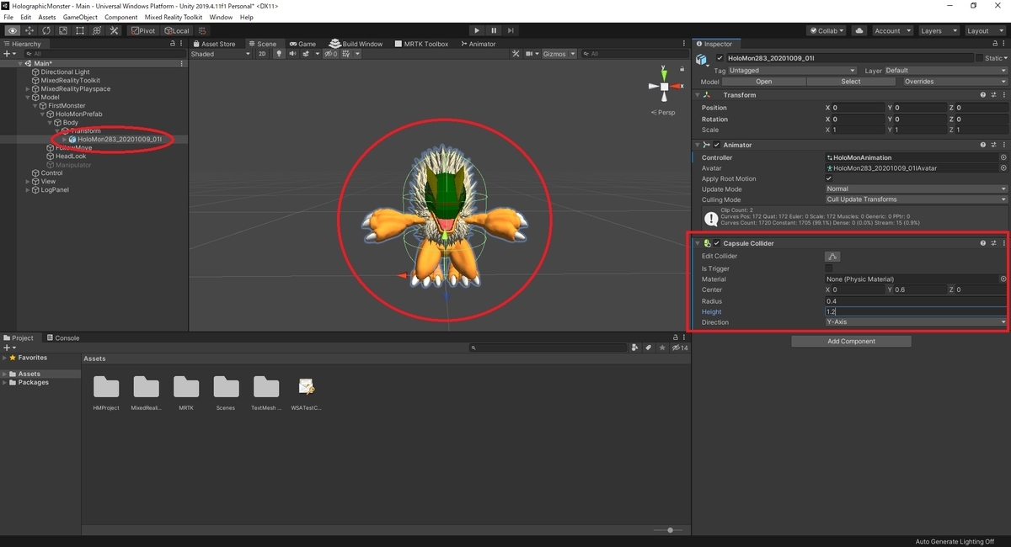The image size is (1011, 547).
Task: Click the Play button
Action: point(477,30)
